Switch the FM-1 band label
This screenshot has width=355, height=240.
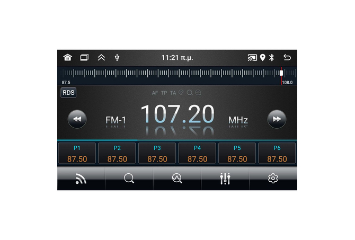pyautogui.click(x=116, y=120)
